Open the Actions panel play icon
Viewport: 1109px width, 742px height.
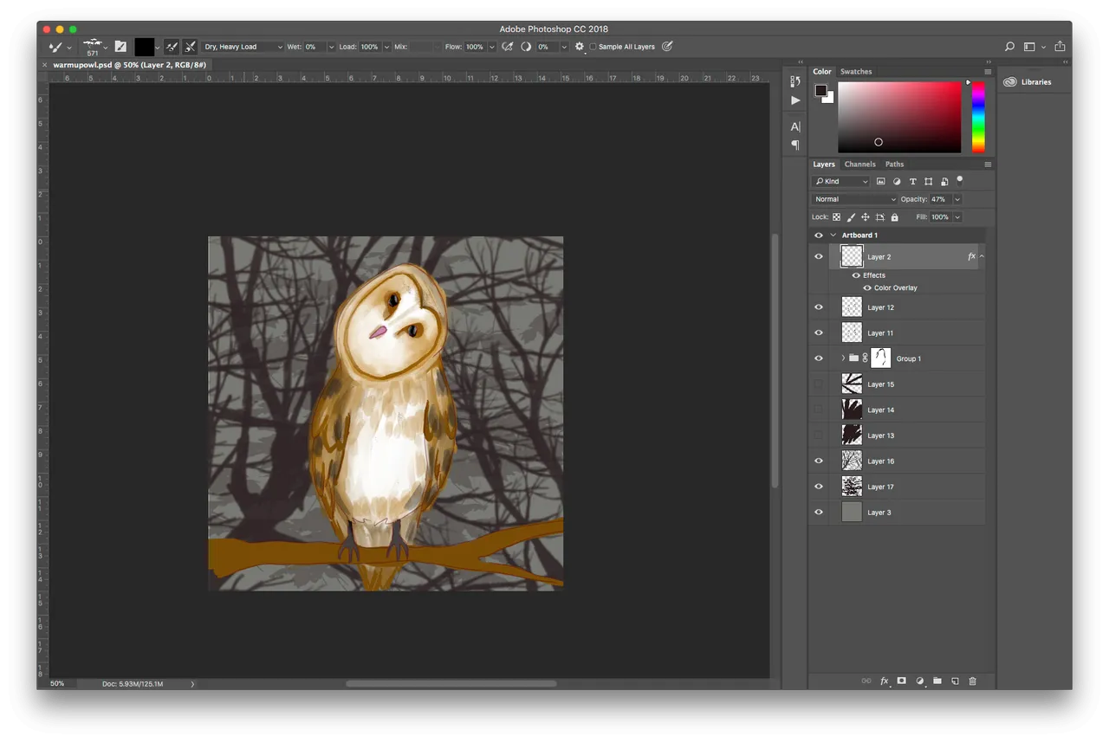[795, 100]
